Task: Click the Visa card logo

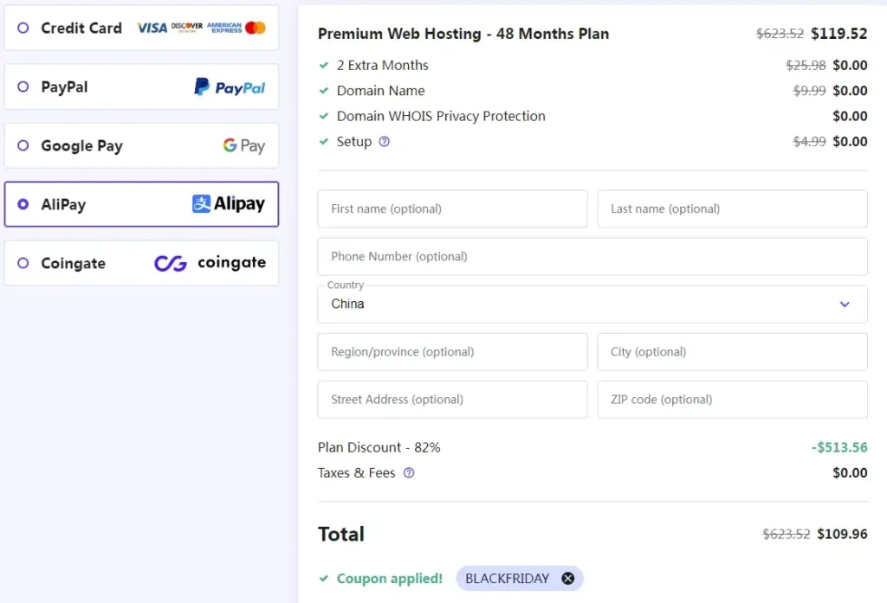Action: coord(152,28)
